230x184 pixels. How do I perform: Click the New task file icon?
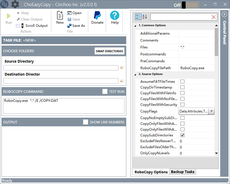(60, 15)
